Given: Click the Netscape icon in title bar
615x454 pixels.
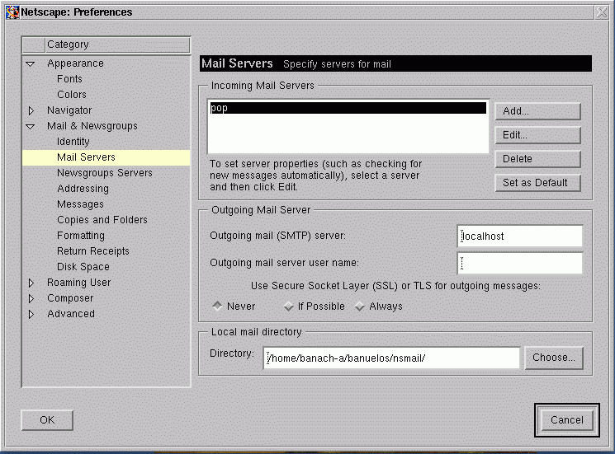Looking at the screenshot, I should point(12,12).
